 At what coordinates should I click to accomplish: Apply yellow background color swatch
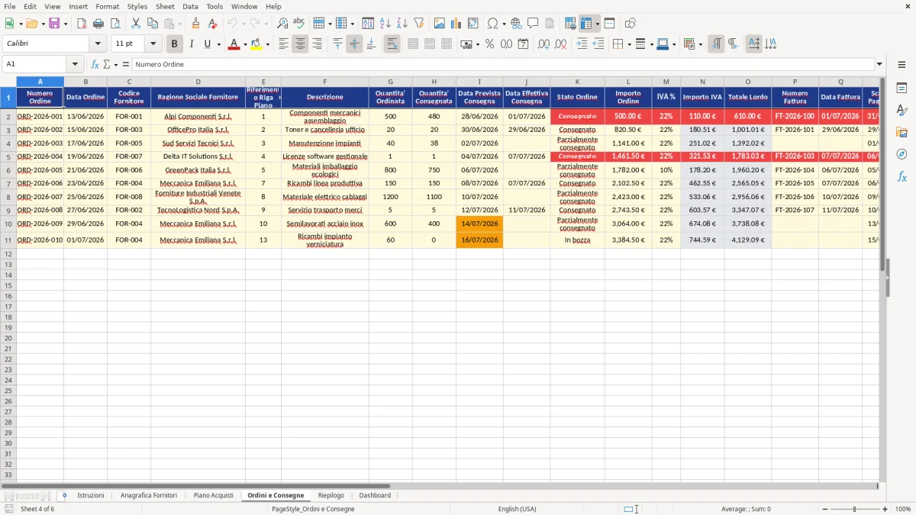(256, 44)
